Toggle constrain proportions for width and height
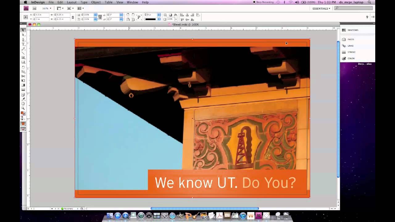The image size is (395, 222). [x=73, y=17]
